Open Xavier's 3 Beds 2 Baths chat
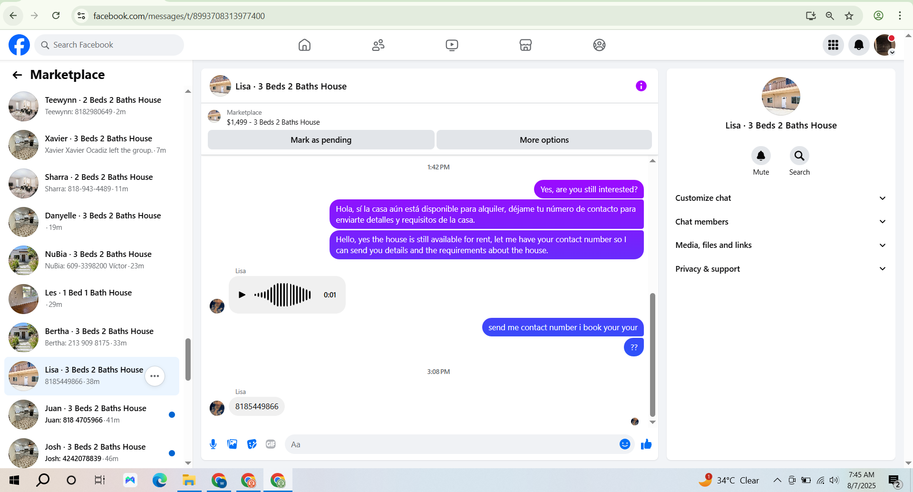The height and width of the screenshot is (492, 913). click(92, 145)
